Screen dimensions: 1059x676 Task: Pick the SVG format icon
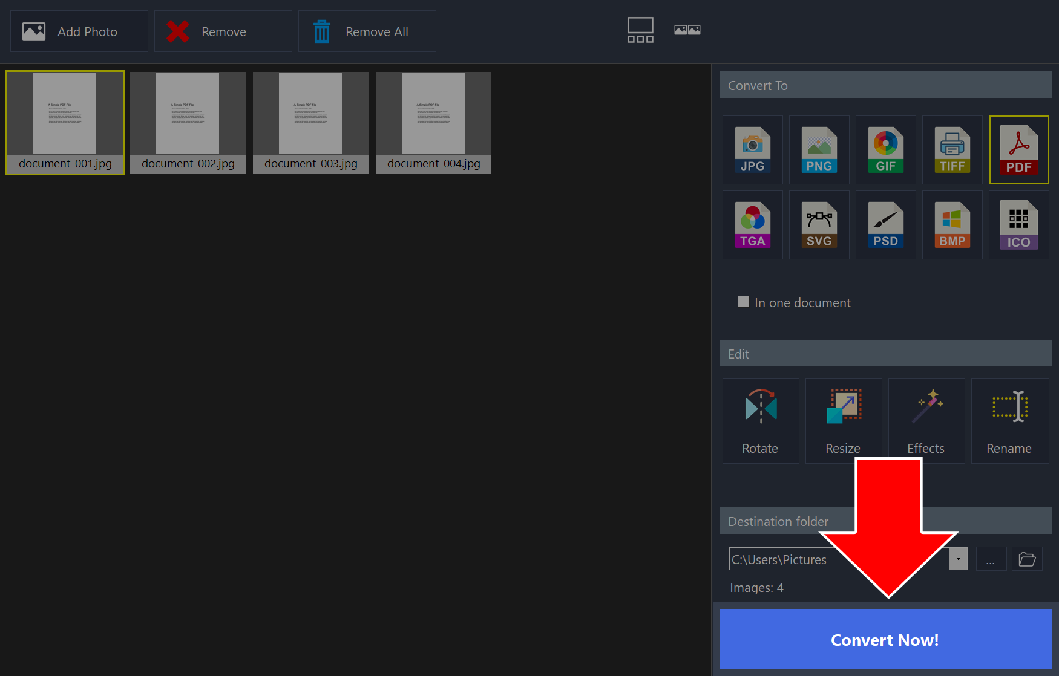pyautogui.click(x=819, y=225)
